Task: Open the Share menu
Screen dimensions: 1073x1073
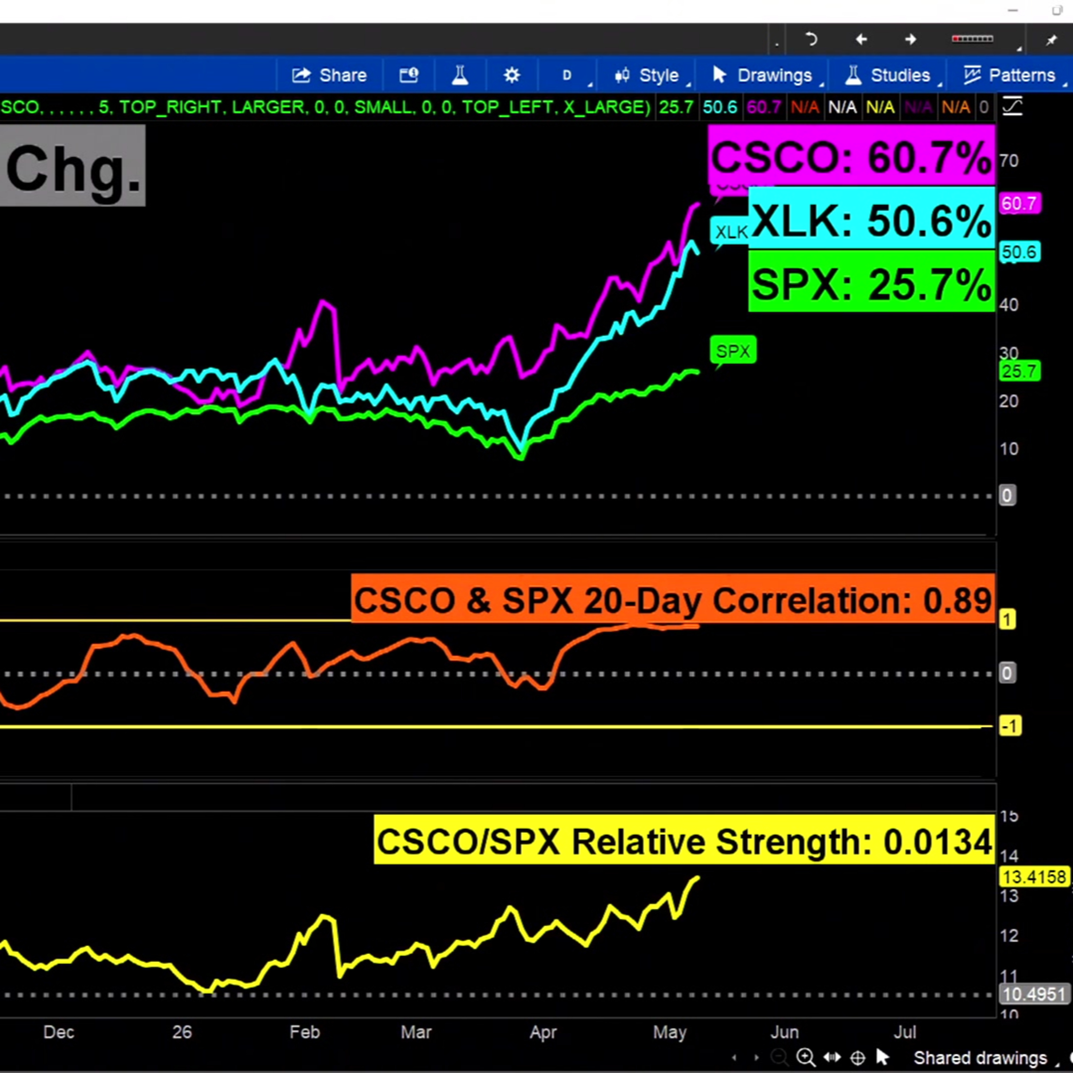Action: pos(329,75)
